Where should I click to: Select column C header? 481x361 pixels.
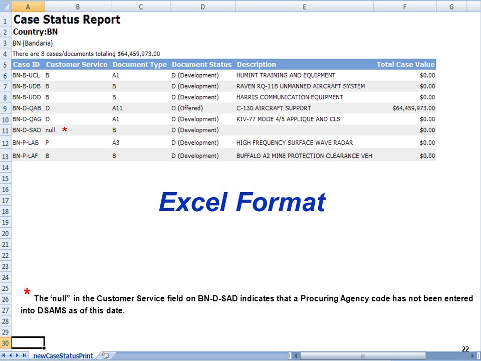click(x=140, y=7)
